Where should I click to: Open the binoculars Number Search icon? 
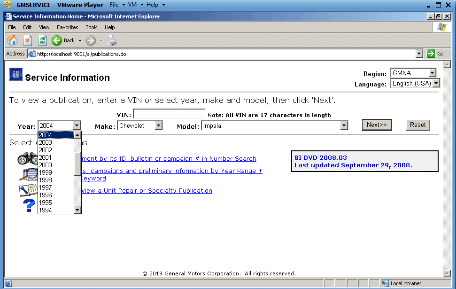click(27, 159)
